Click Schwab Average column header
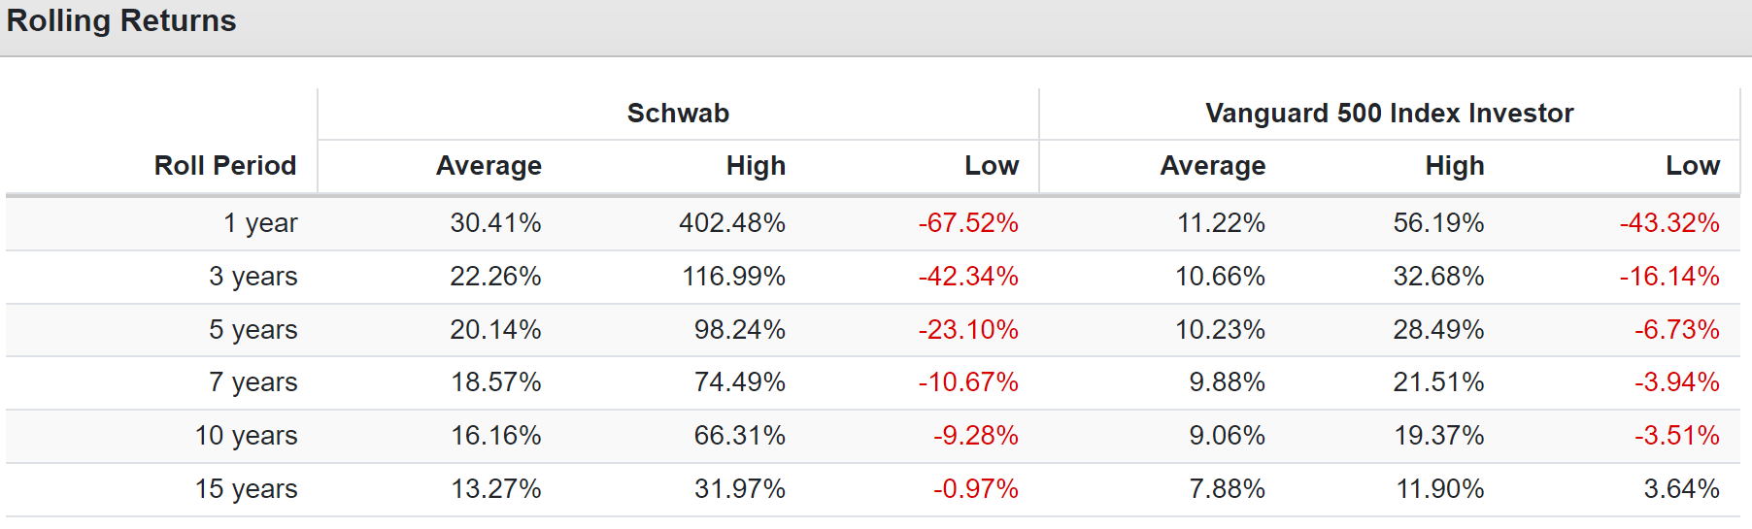 tap(489, 166)
